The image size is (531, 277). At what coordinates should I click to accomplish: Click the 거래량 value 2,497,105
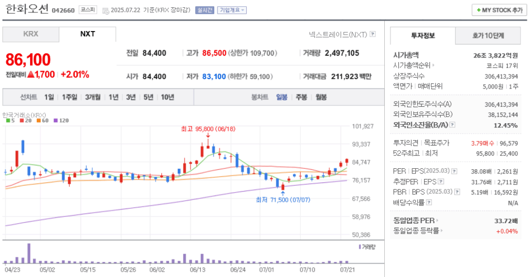[x=342, y=53]
